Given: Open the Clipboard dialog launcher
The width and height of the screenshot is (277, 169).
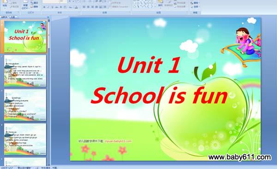Looking at the screenshot, I should (x=18, y=12).
